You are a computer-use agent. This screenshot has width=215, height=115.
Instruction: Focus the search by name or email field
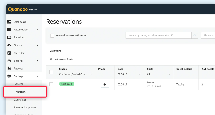point(158,35)
